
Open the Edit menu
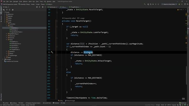(7, 1)
